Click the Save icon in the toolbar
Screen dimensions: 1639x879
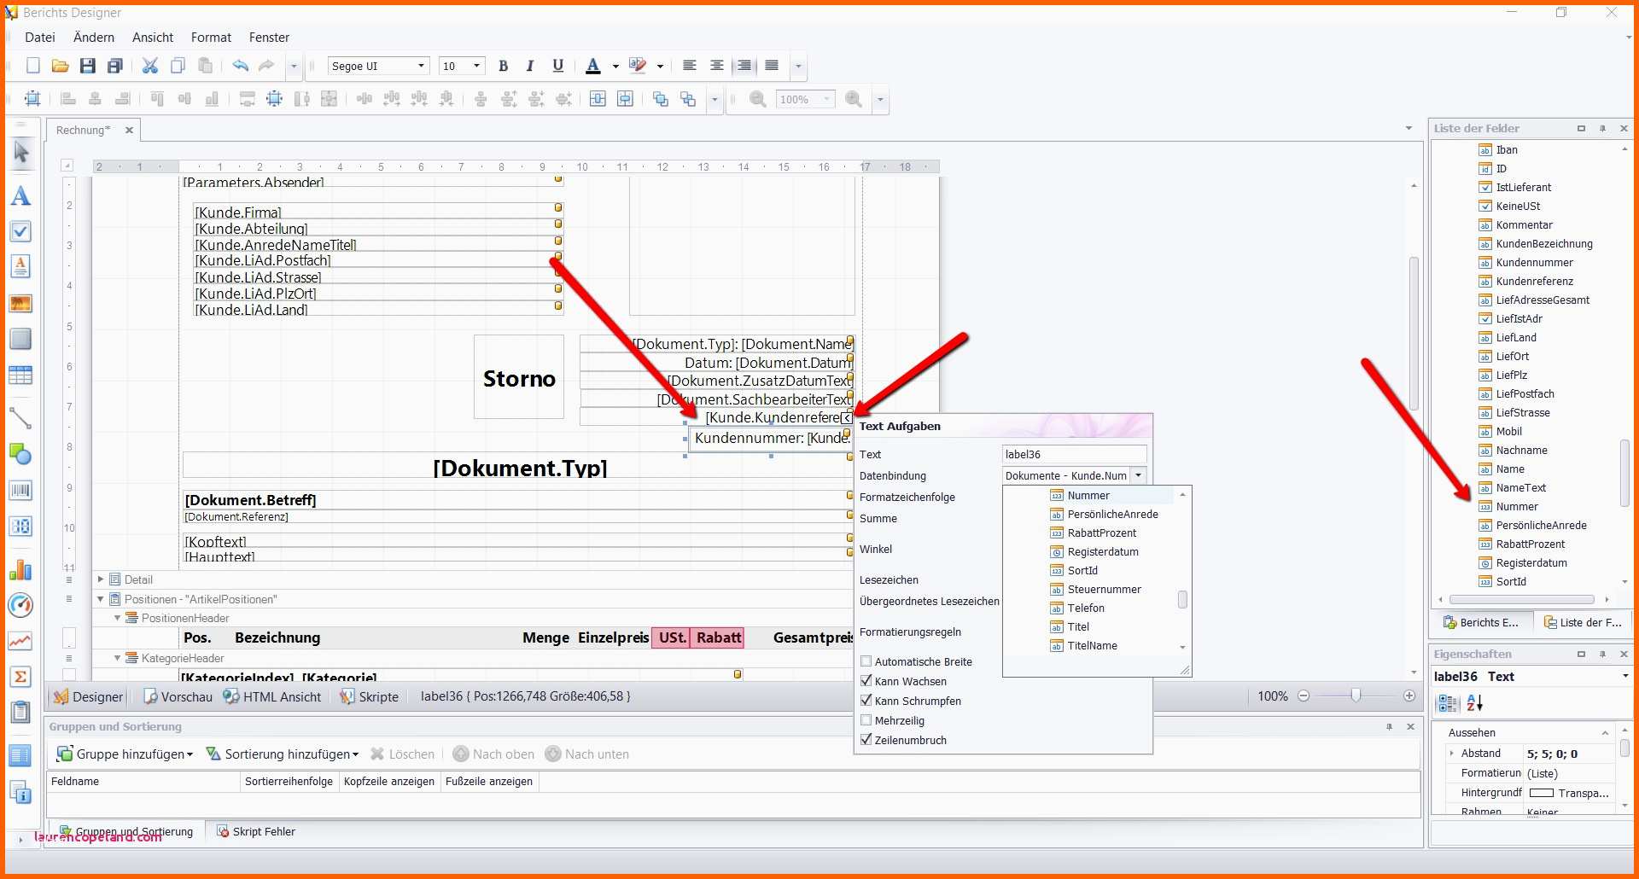pyautogui.click(x=87, y=66)
